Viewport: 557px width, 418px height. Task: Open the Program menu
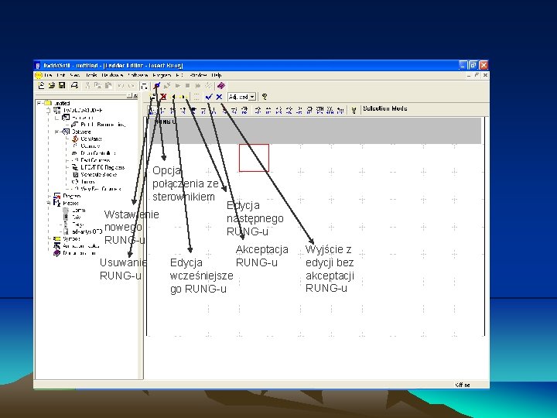162,75
